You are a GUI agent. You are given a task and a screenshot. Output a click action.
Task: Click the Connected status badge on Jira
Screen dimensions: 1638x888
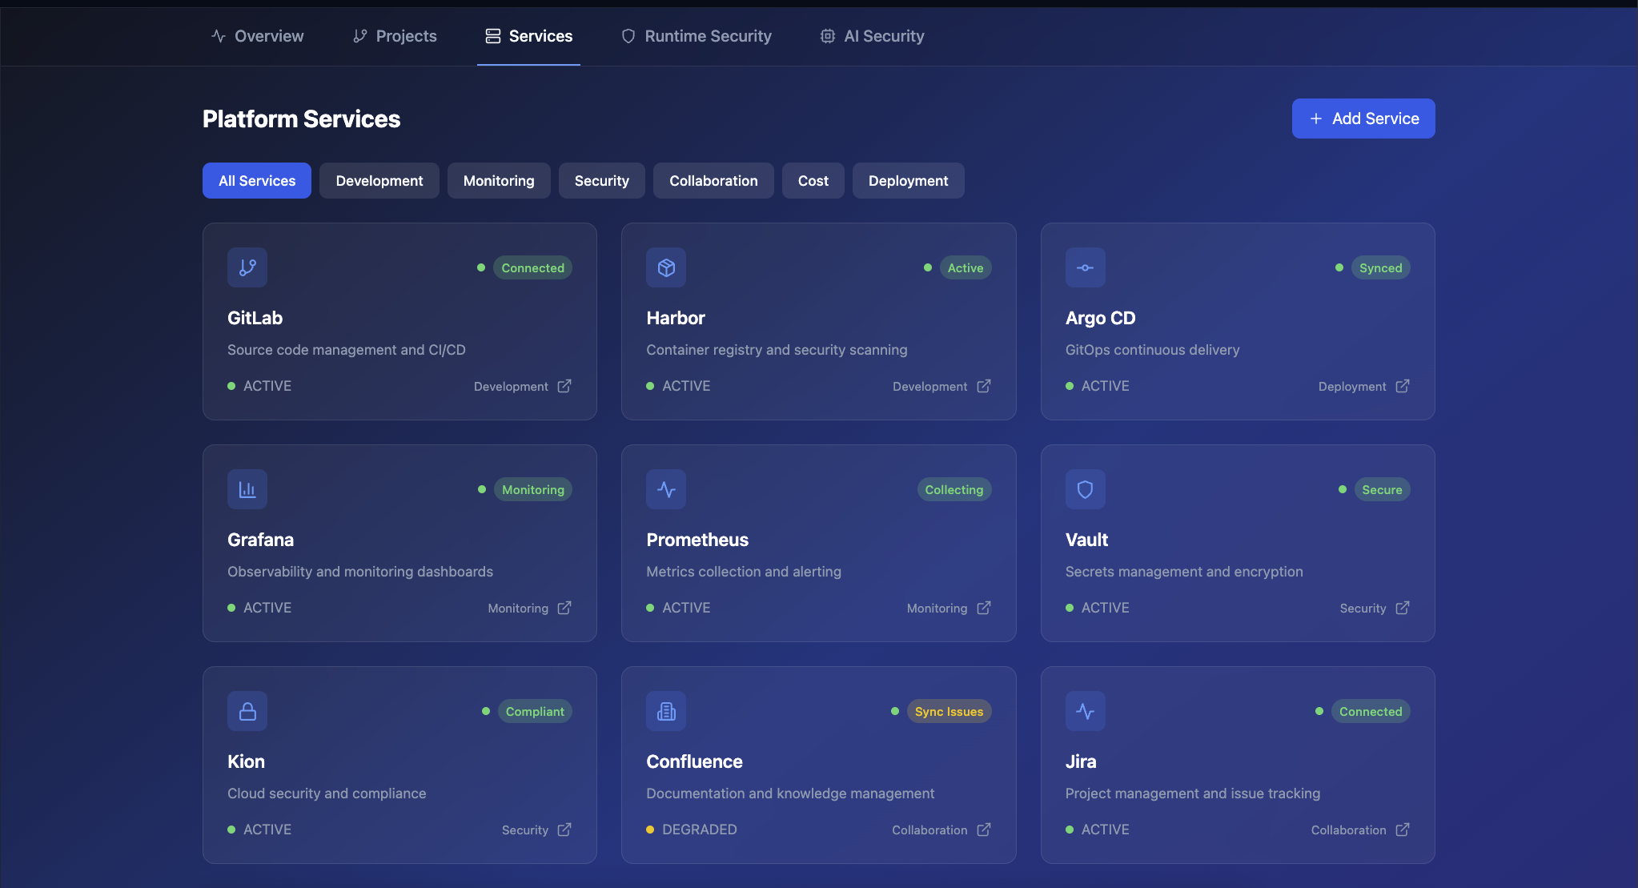click(1368, 711)
